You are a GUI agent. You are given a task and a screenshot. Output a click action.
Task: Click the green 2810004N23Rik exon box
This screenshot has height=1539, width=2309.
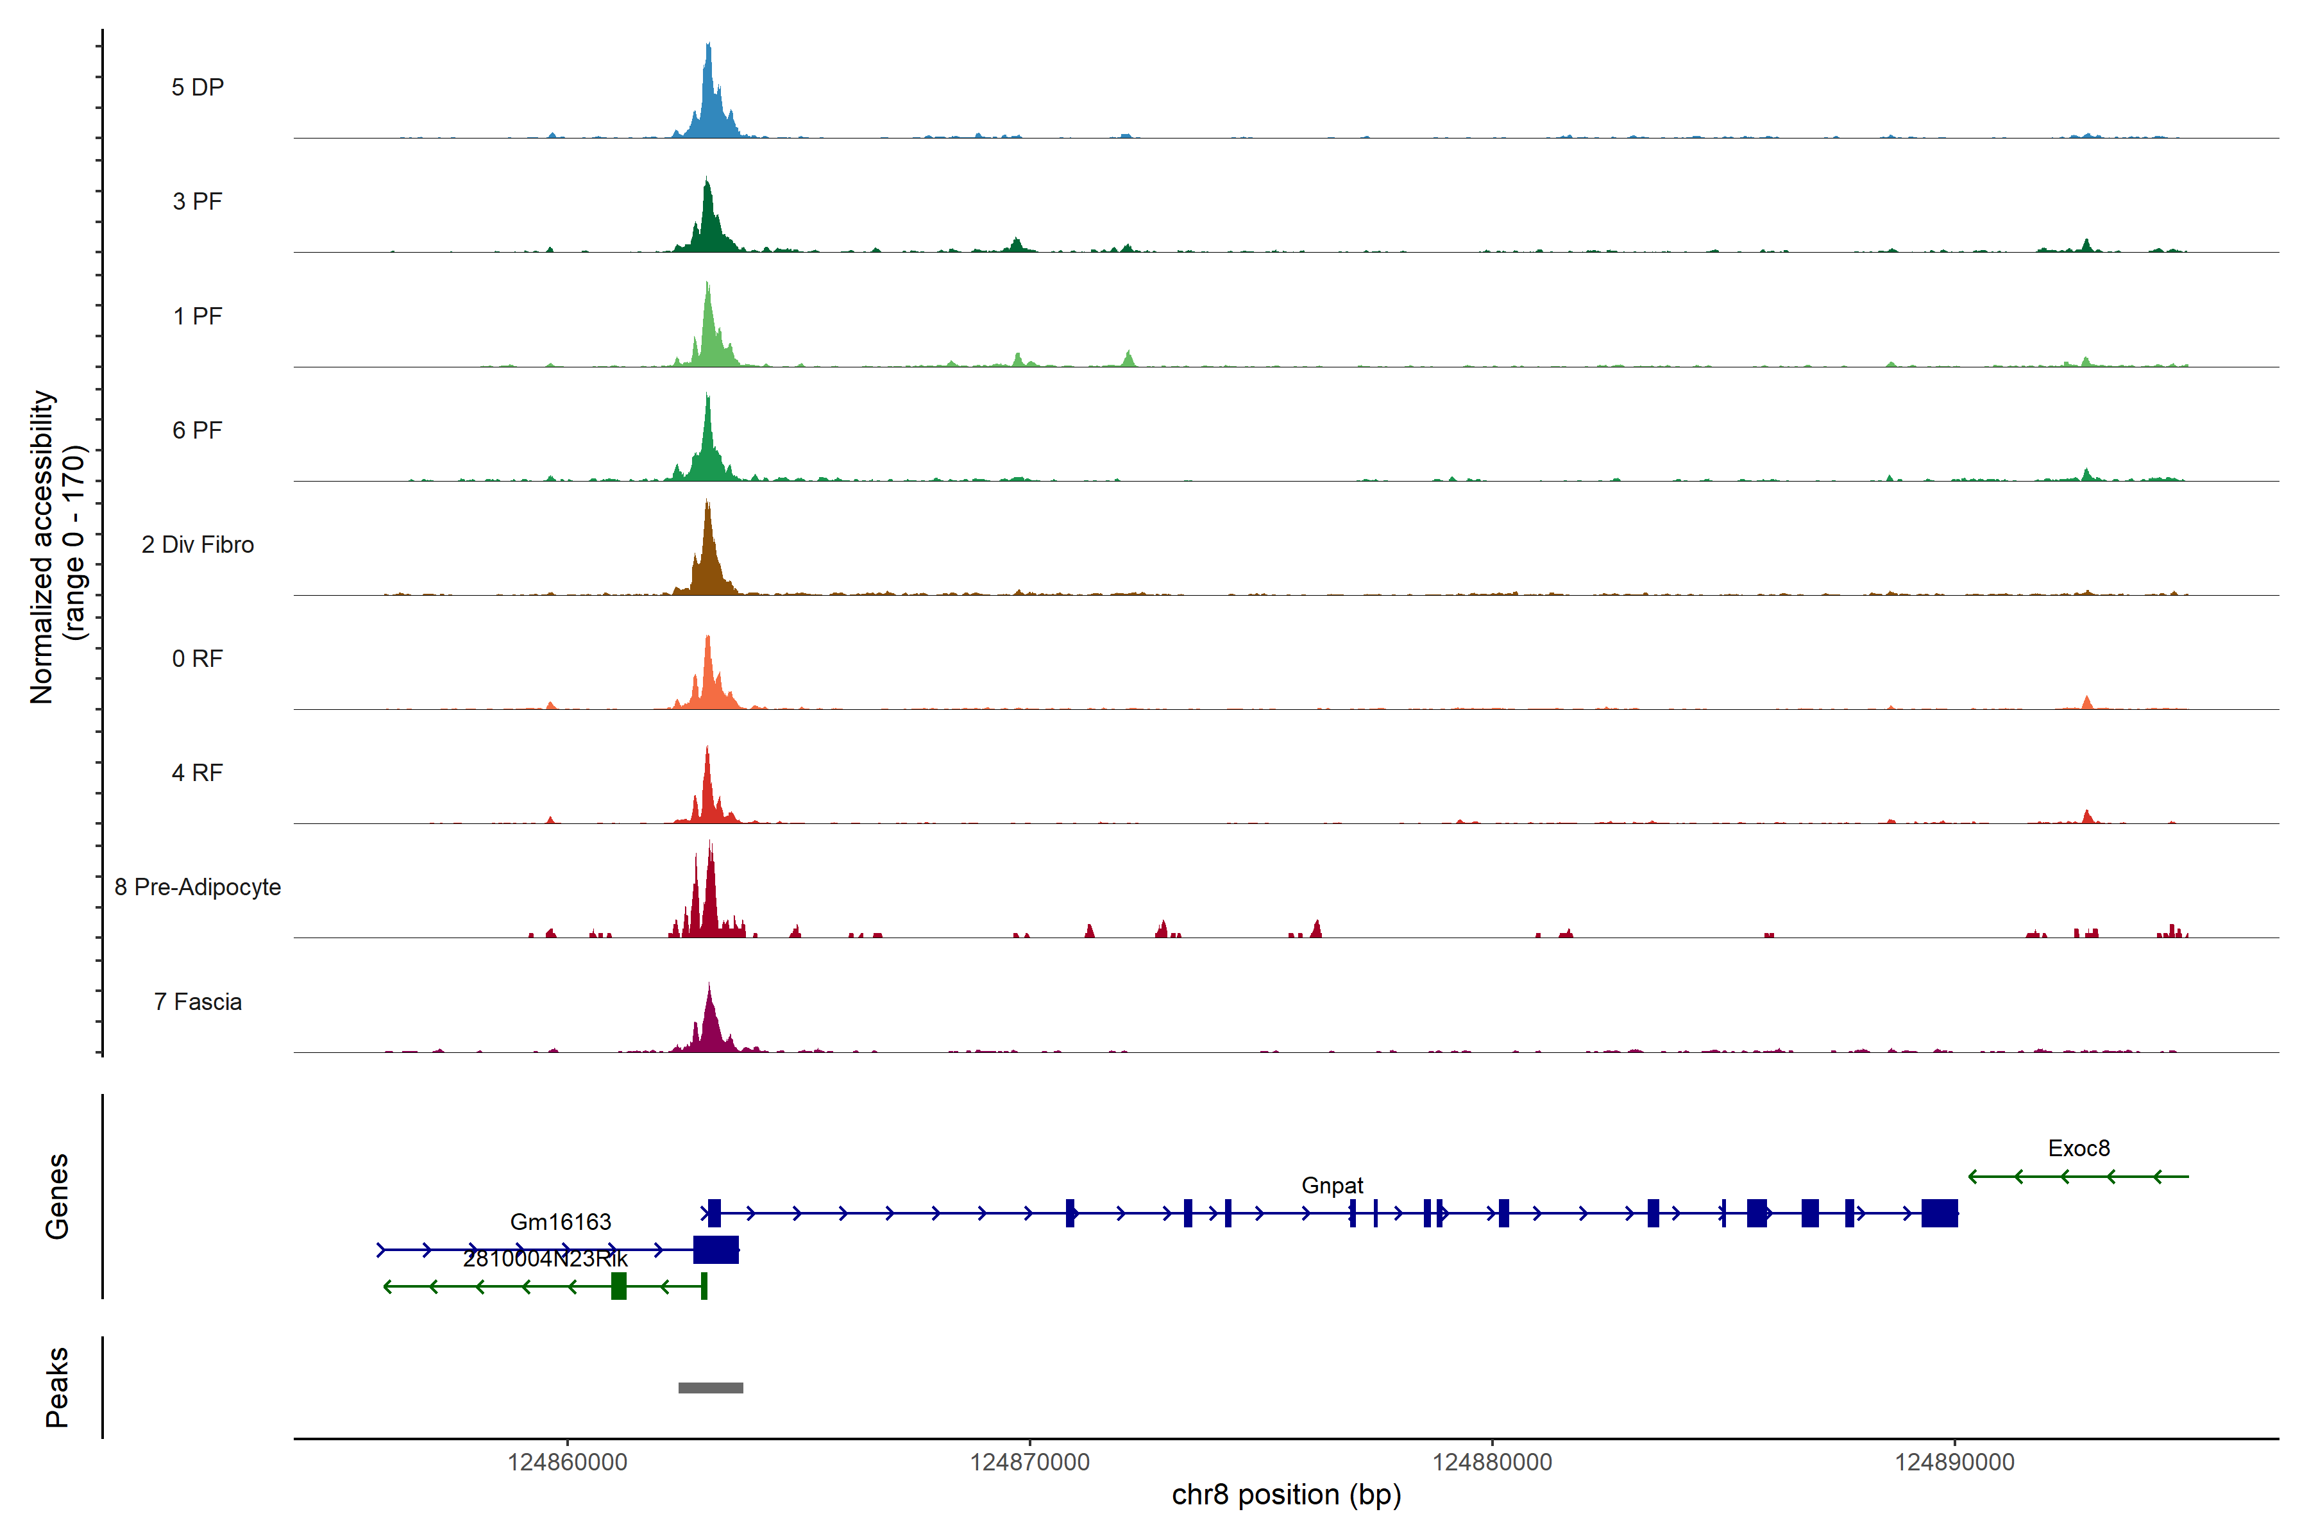[x=618, y=1286]
